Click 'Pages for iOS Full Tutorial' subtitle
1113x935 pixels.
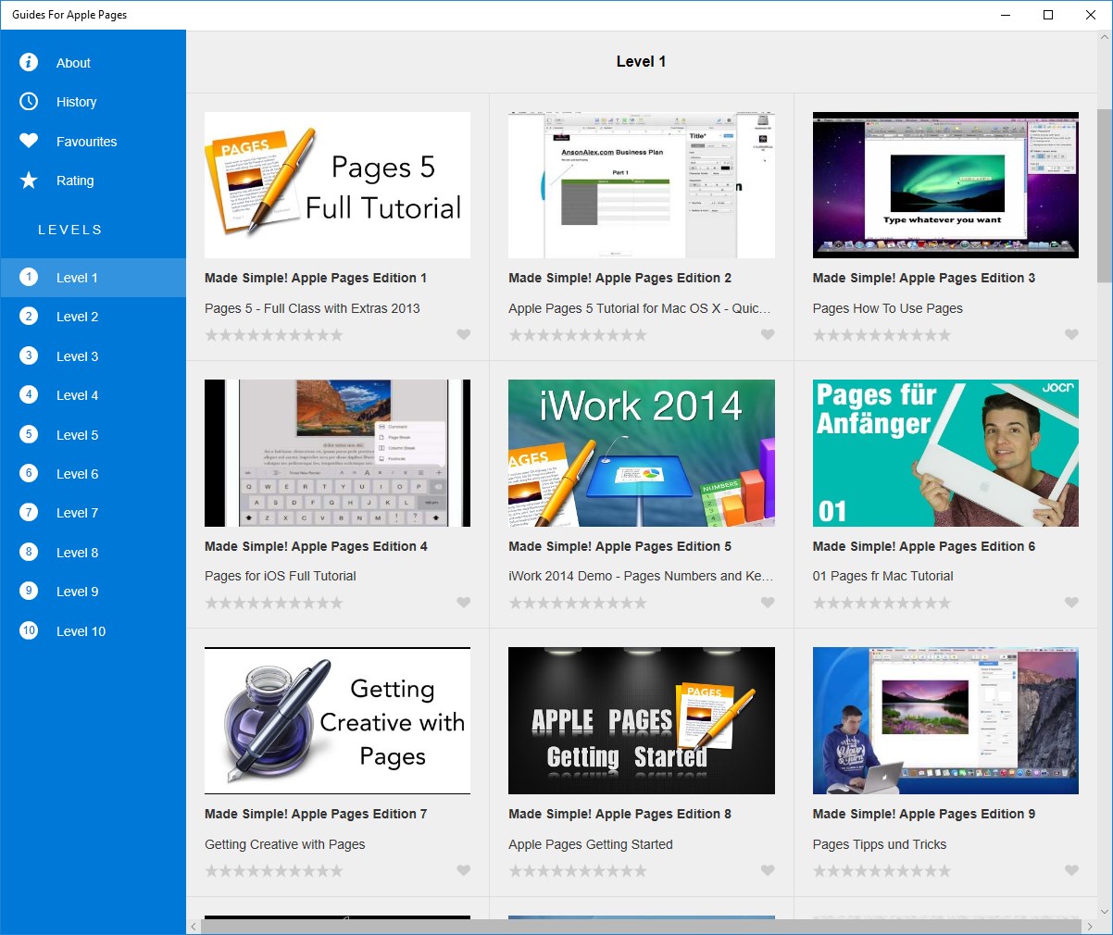pos(281,576)
